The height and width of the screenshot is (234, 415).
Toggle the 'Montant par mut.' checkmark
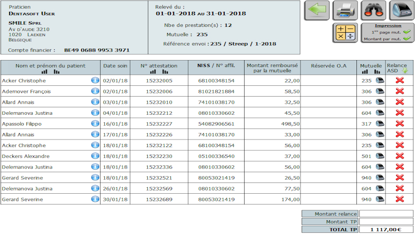[406, 39]
